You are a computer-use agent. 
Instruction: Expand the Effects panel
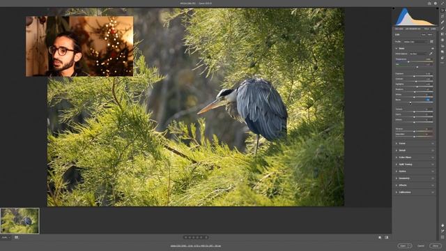397,185
